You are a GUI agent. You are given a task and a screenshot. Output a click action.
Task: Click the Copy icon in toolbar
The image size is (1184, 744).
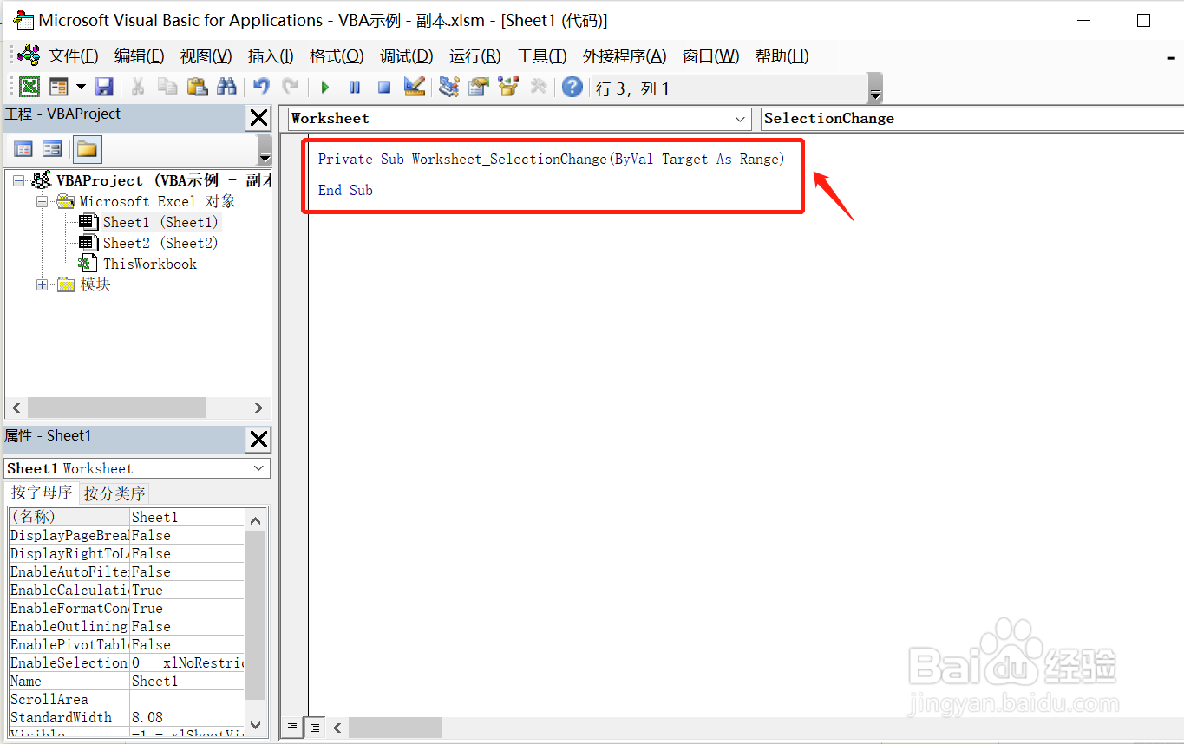point(167,87)
